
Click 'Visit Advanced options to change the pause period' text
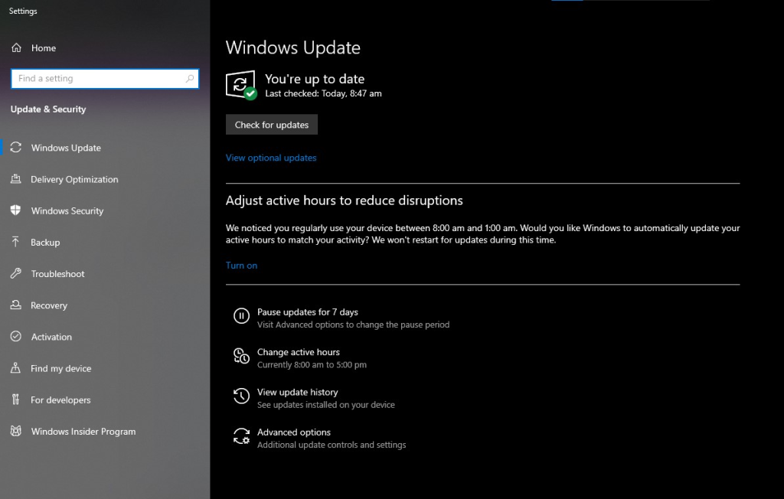354,325
